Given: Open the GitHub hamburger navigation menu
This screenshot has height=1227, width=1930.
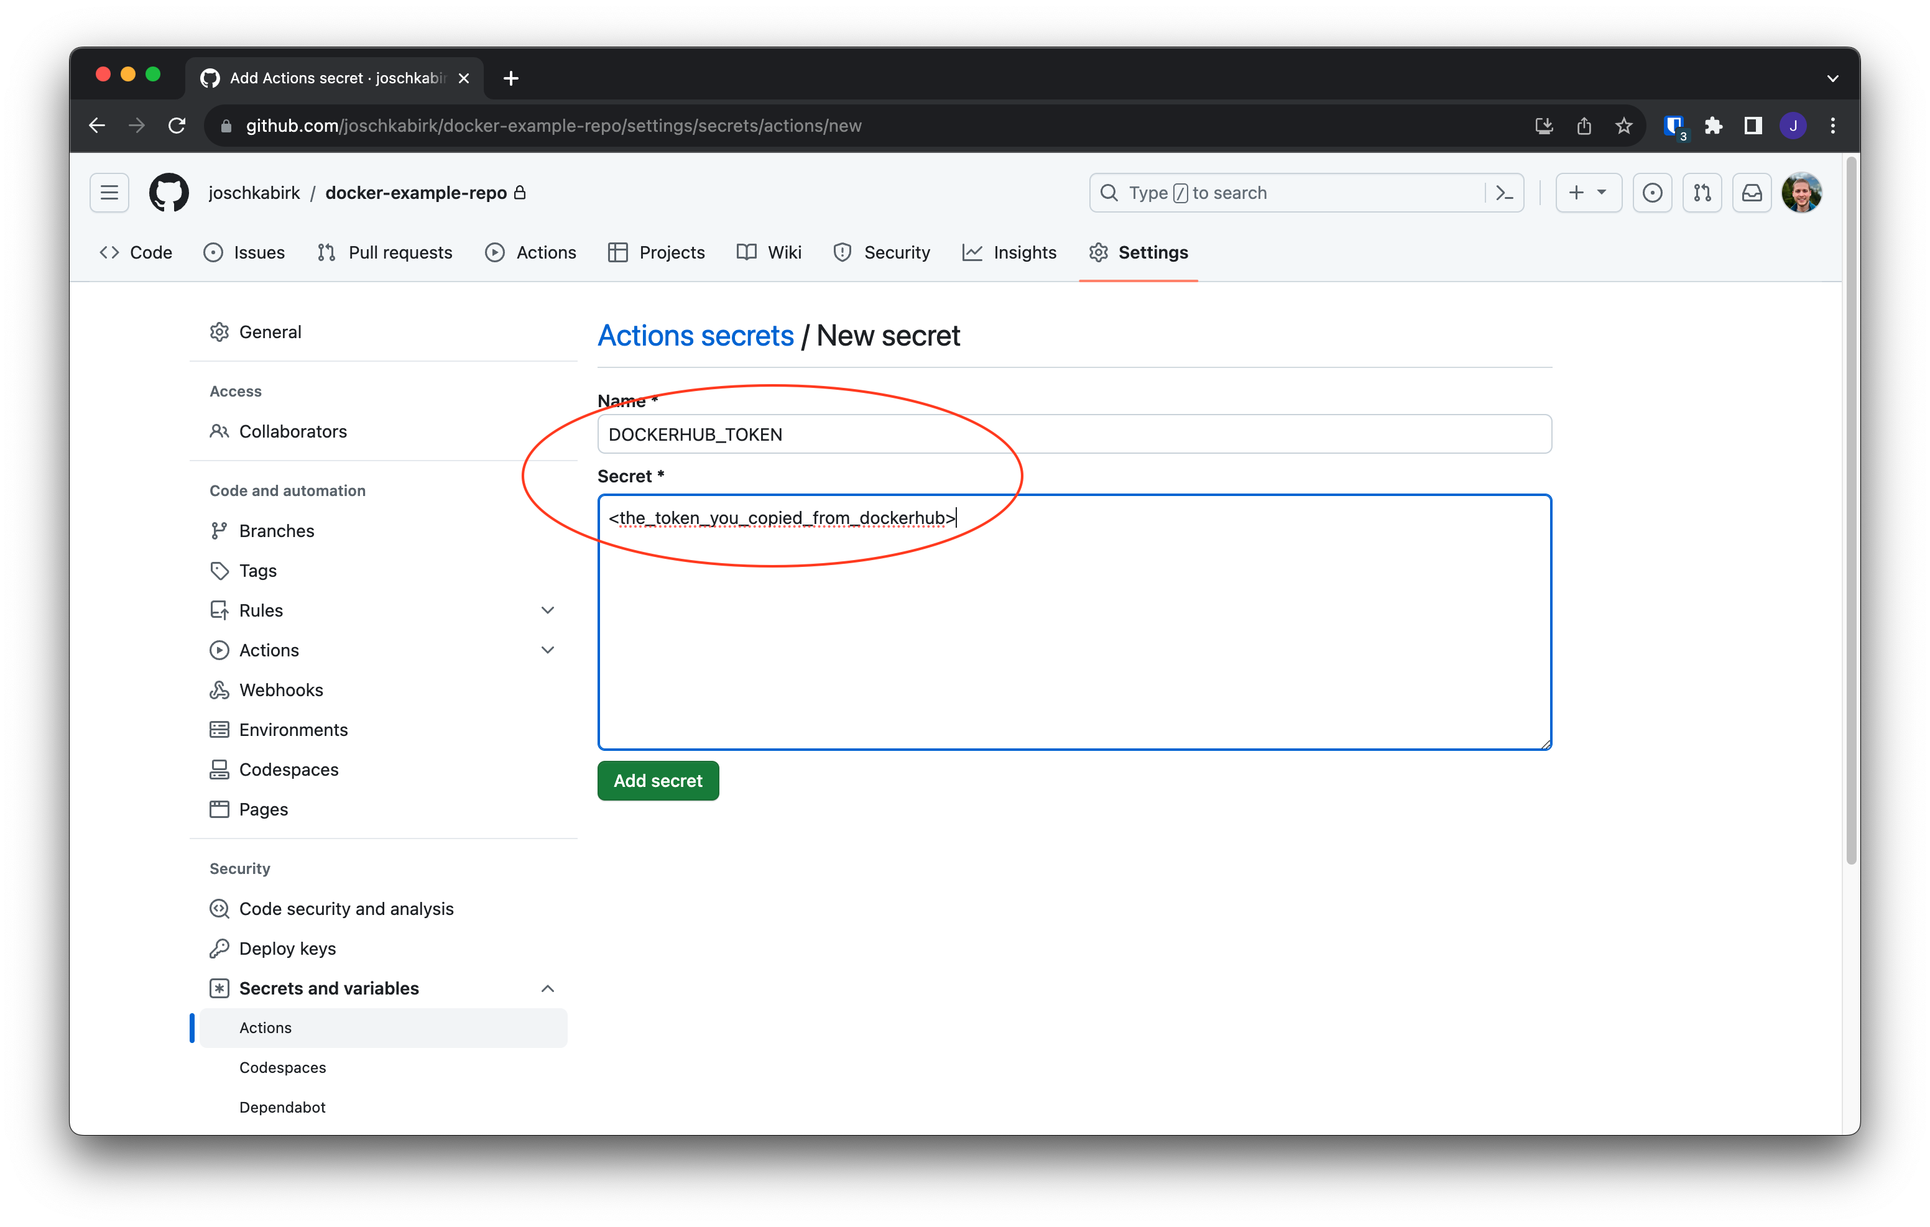Looking at the screenshot, I should [x=109, y=193].
